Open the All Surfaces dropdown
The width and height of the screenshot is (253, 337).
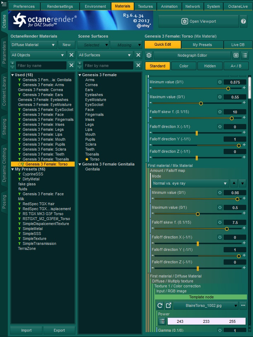[x=105, y=55]
